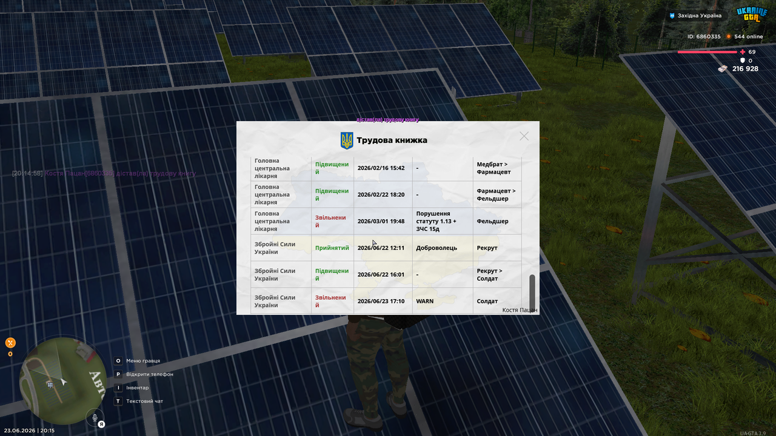Click the armor shield icon
The width and height of the screenshot is (776, 436).
point(743,61)
